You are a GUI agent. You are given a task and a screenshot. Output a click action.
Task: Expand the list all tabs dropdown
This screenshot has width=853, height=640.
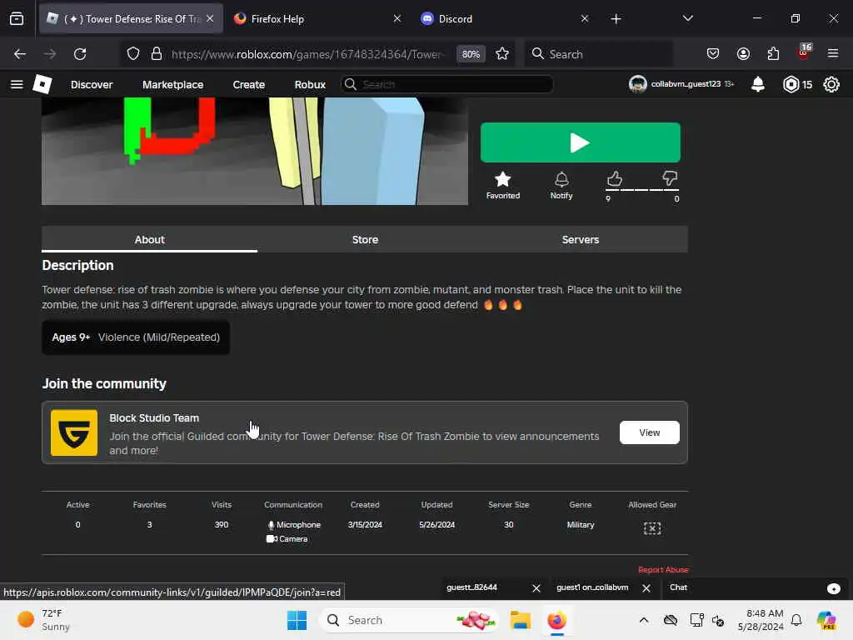point(687,18)
